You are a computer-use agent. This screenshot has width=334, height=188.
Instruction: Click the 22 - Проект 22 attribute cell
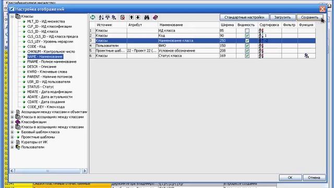coord(142,51)
